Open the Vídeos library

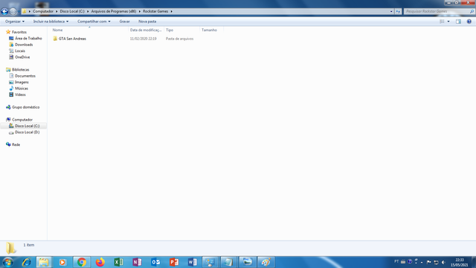coord(20,95)
